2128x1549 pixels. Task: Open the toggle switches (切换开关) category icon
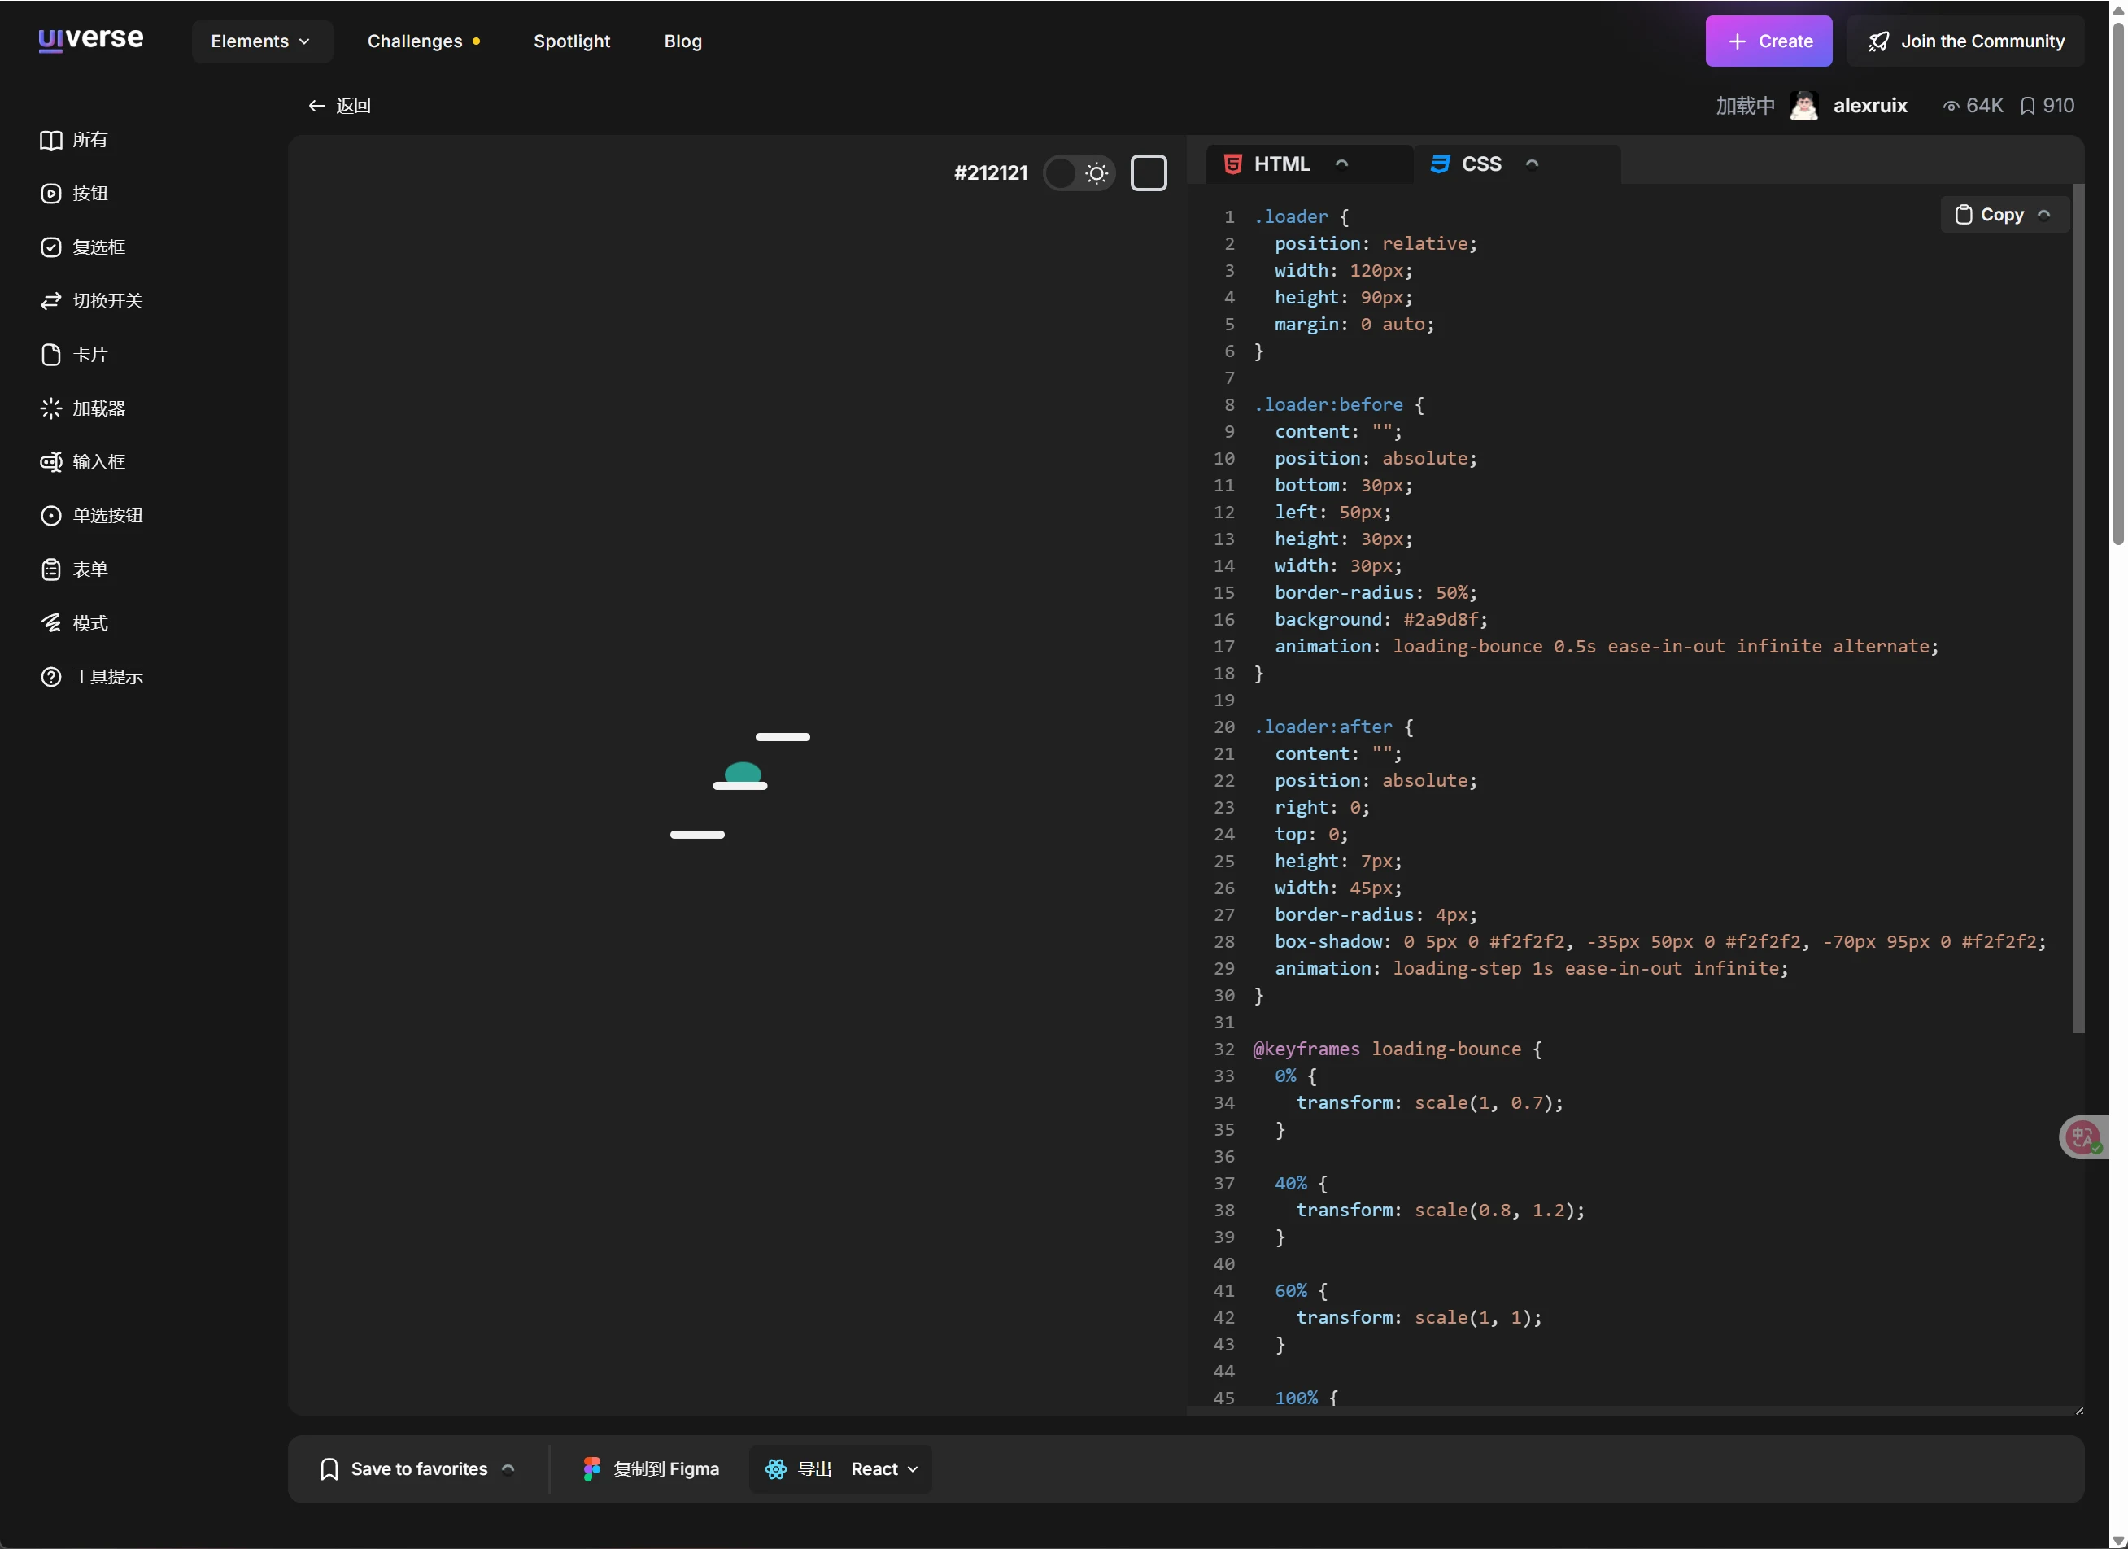coord(50,300)
